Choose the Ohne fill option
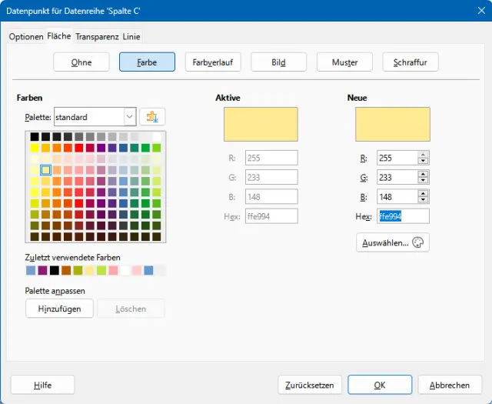The width and height of the screenshot is (492, 404). tap(81, 62)
